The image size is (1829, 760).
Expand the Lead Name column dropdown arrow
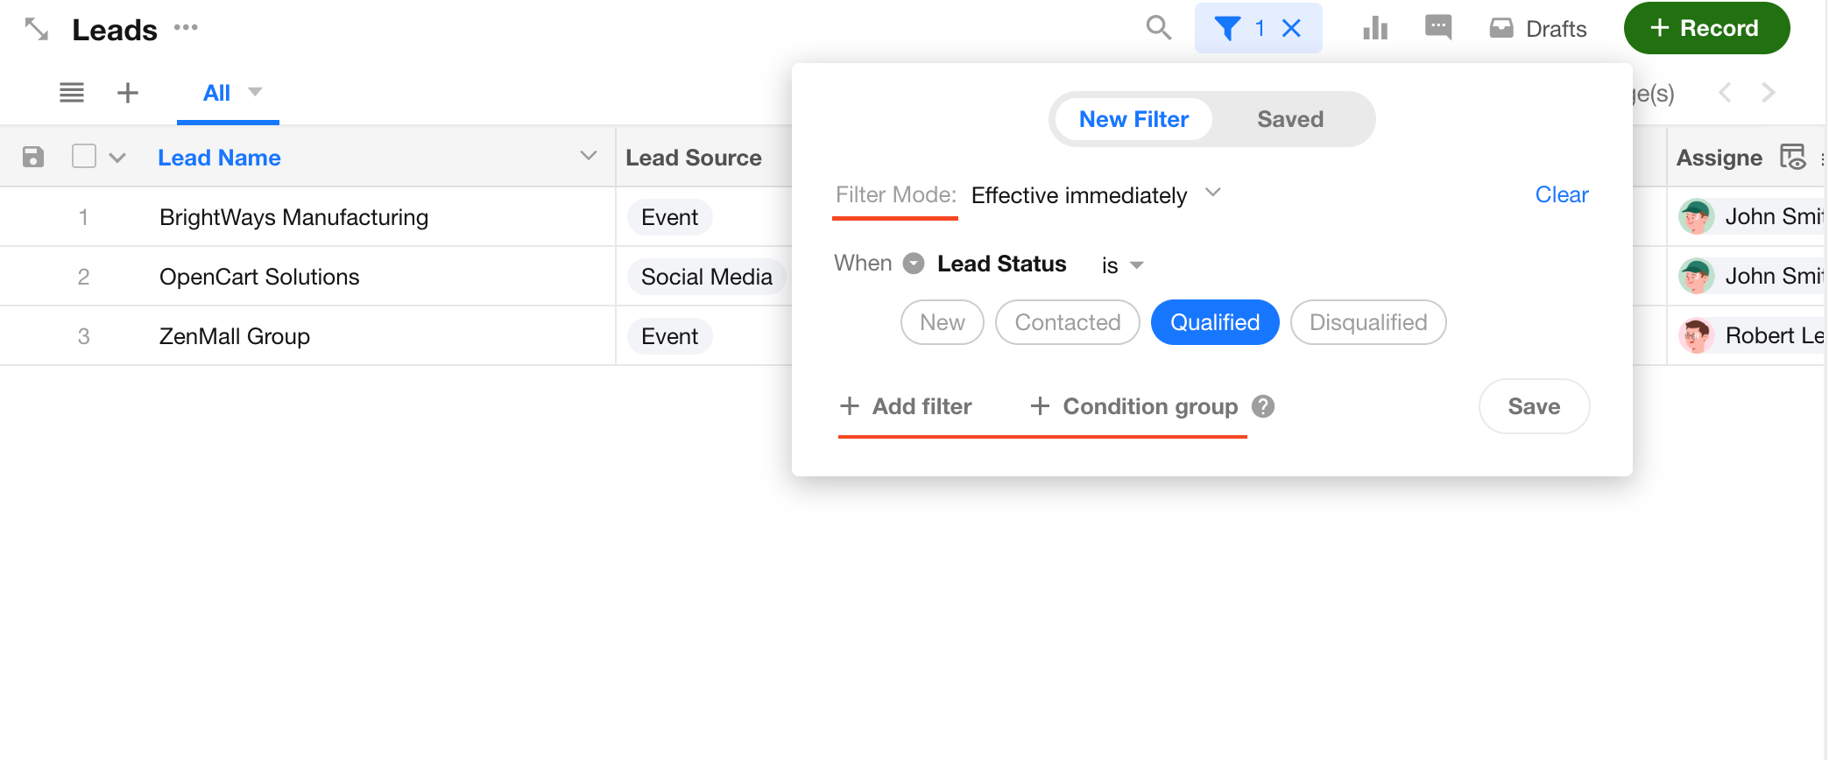589,156
